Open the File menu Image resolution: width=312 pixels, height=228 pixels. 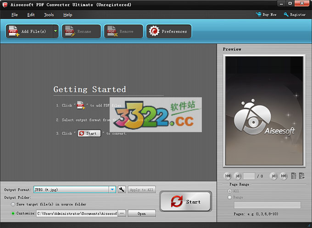[x=15, y=15]
